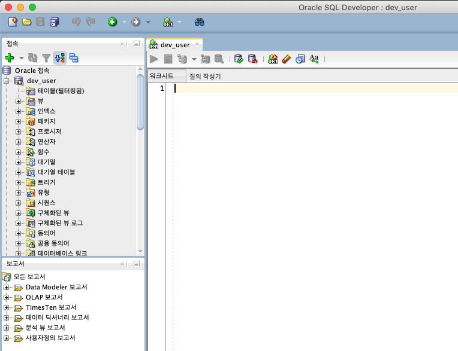Open SQL Worksheet dropdown arrow in main toolbar

pyautogui.click(x=179, y=22)
